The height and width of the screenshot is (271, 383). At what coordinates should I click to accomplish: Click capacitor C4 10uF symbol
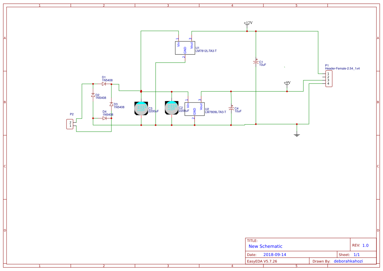pyautogui.click(x=232, y=109)
